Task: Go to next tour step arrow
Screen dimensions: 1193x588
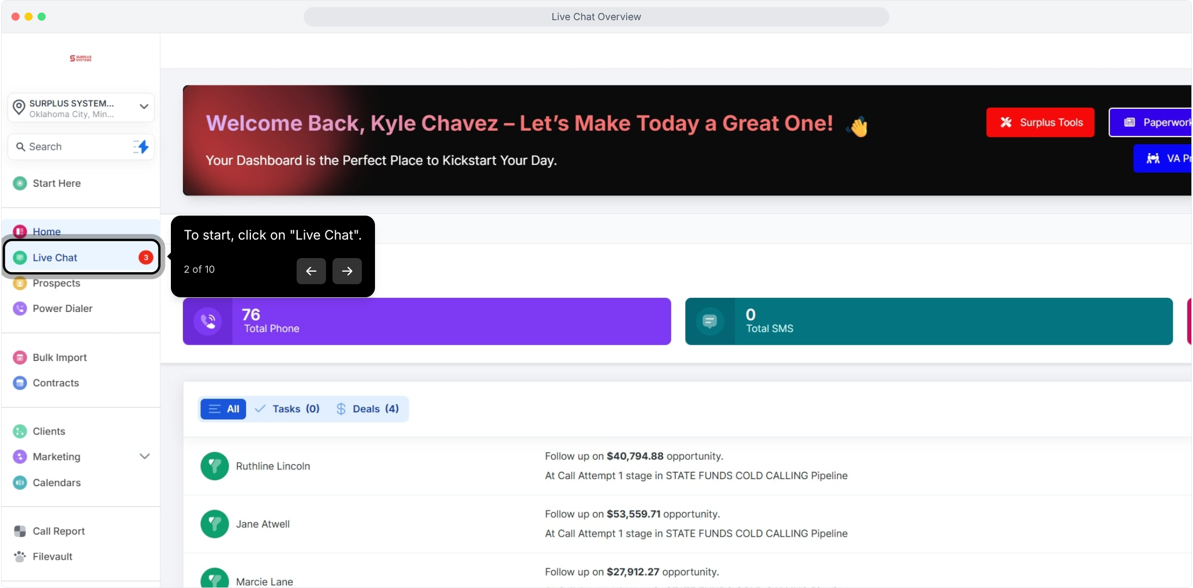Action: point(347,271)
